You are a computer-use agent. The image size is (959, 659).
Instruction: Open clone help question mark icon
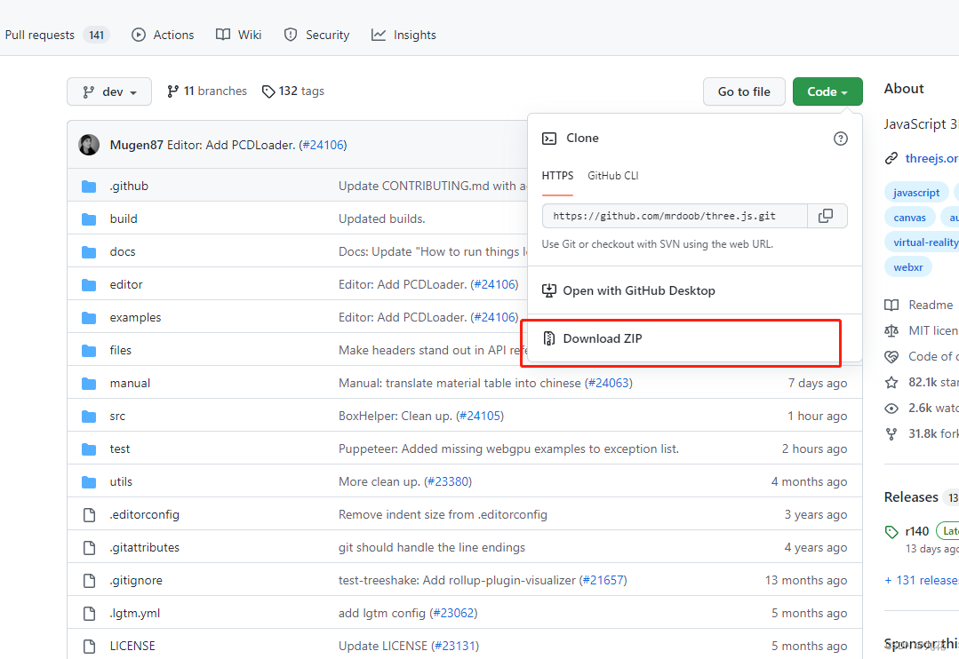click(x=841, y=139)
